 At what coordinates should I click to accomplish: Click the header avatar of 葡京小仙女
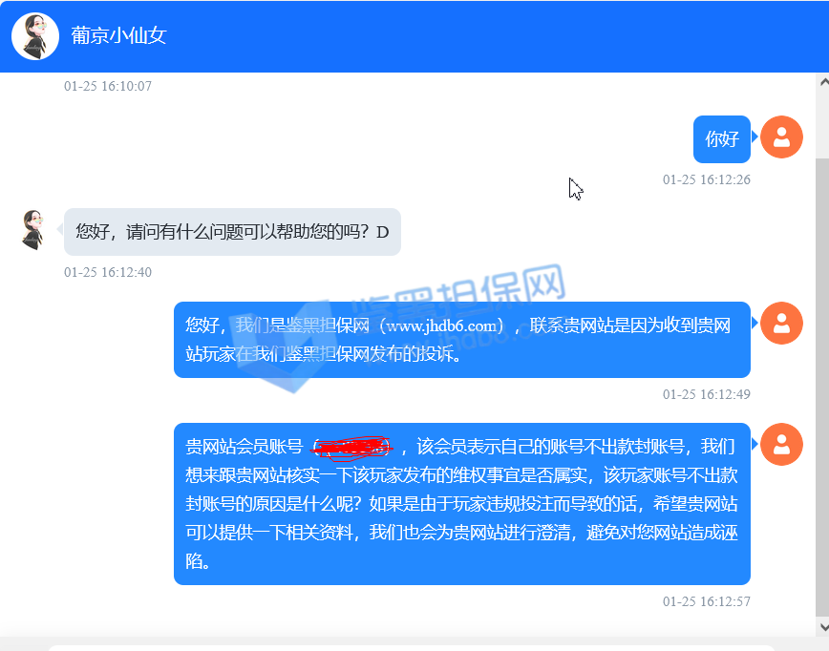pos(35,36)
